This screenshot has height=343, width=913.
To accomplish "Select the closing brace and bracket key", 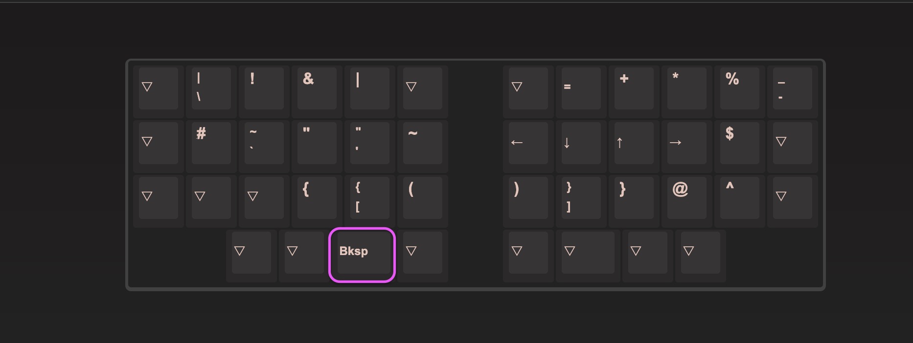I will 581,198.
